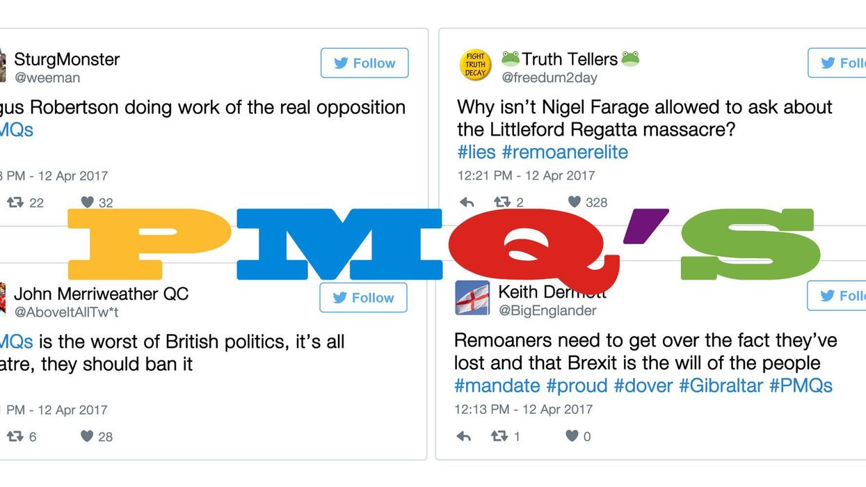The height and width of the screenshot is (487, 866).
Task: Open the #remoanerelite hashtag
Action: pos(565,152)
